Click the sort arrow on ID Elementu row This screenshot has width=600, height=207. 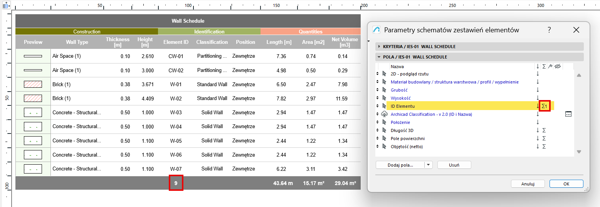coord(538,106)
